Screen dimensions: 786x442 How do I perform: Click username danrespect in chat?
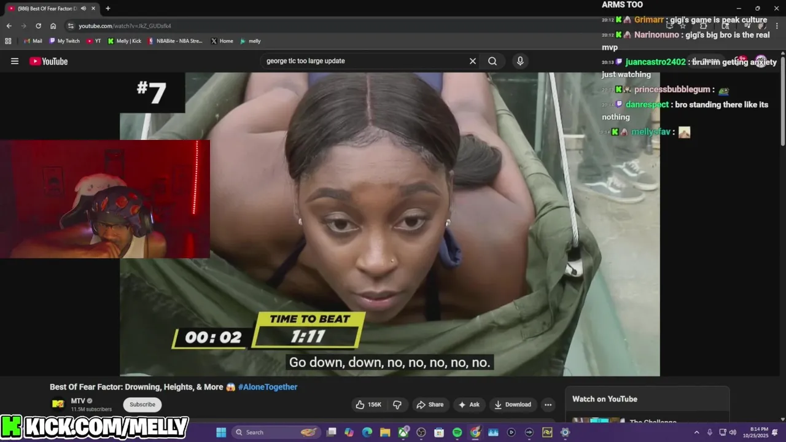point(647,104)
